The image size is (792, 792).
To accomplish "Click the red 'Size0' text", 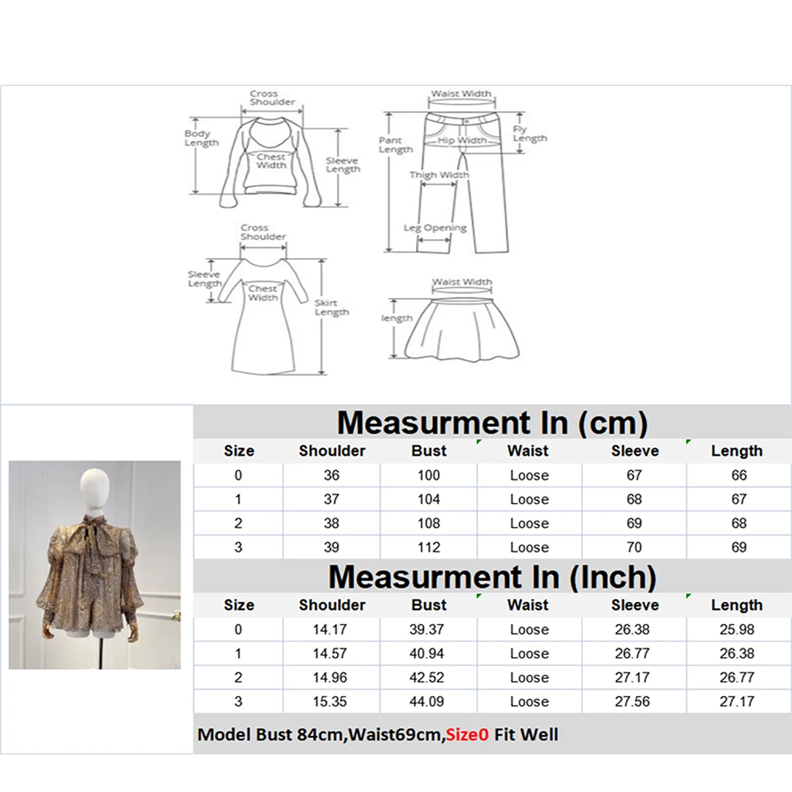I will (468, 734).
